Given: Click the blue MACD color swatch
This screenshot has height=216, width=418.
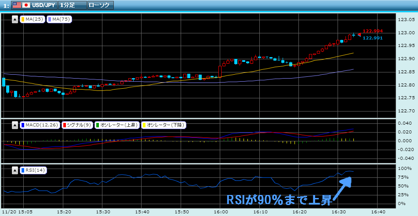Looking at the screenshot, I should [23, 126].
